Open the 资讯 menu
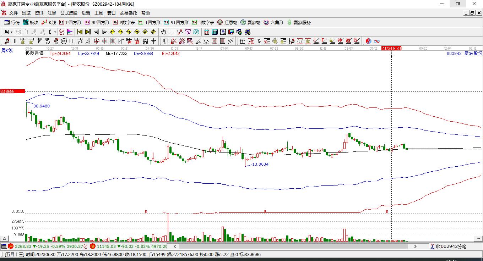 point(39,13)
